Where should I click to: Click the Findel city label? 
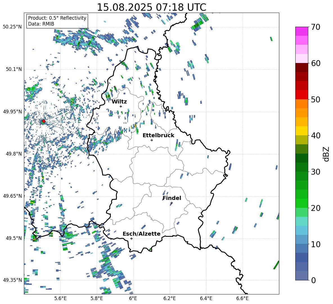coord(172,198)
